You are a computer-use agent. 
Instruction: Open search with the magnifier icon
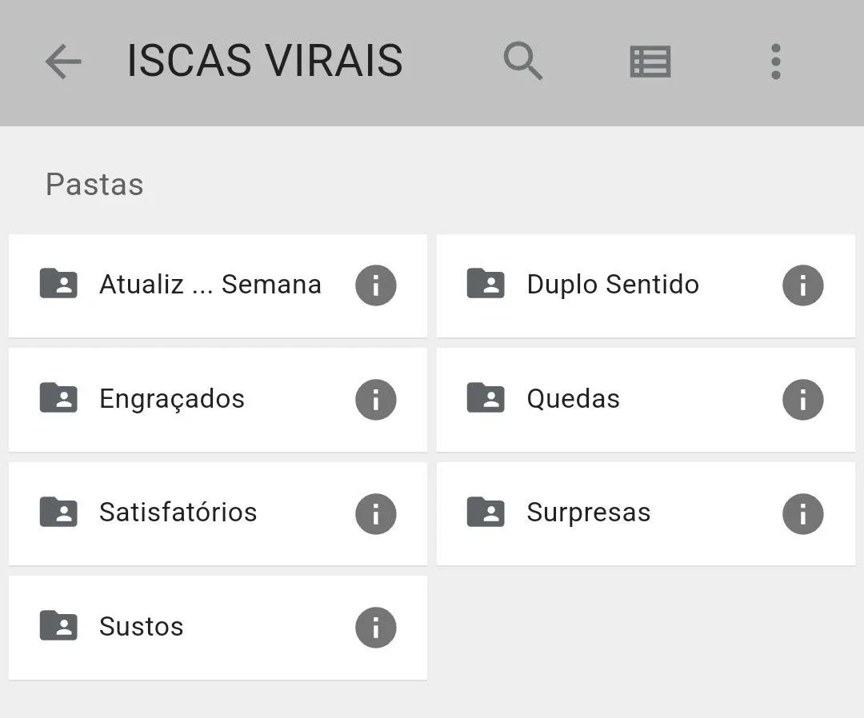tap(523, 61)
